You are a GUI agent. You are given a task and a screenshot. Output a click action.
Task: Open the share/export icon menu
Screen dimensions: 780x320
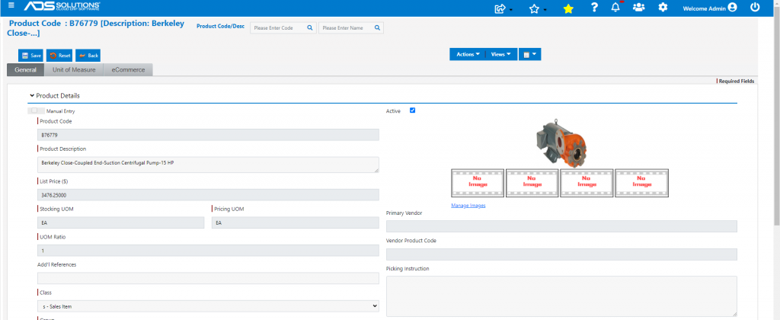click(503, 8)
